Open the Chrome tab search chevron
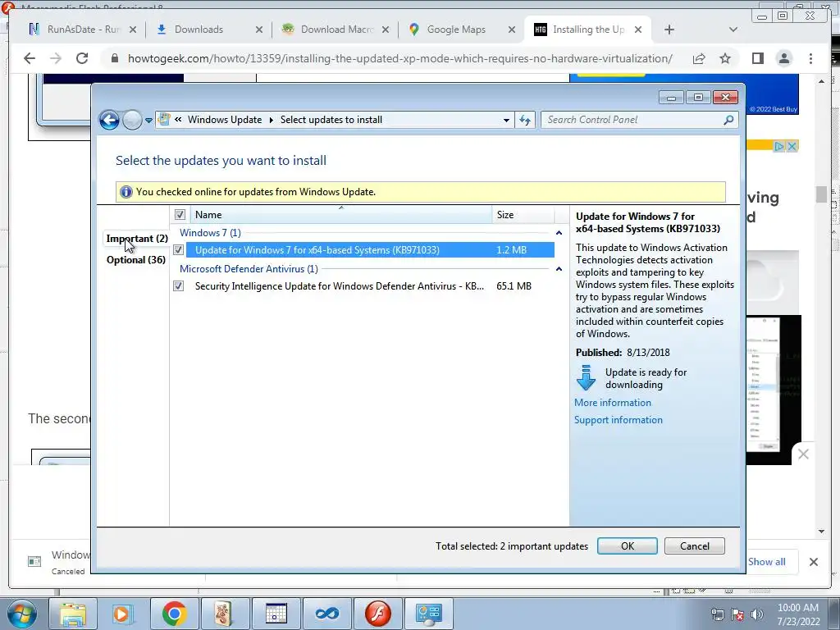Screen dimensions: 840x630 pyautogui.click(x=733, y=30)
